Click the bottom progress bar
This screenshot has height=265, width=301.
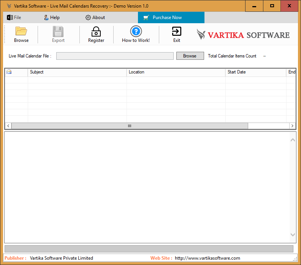pos(149,249)
